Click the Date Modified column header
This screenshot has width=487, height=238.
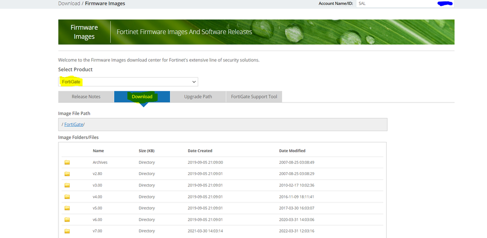(x=292, y=151)
